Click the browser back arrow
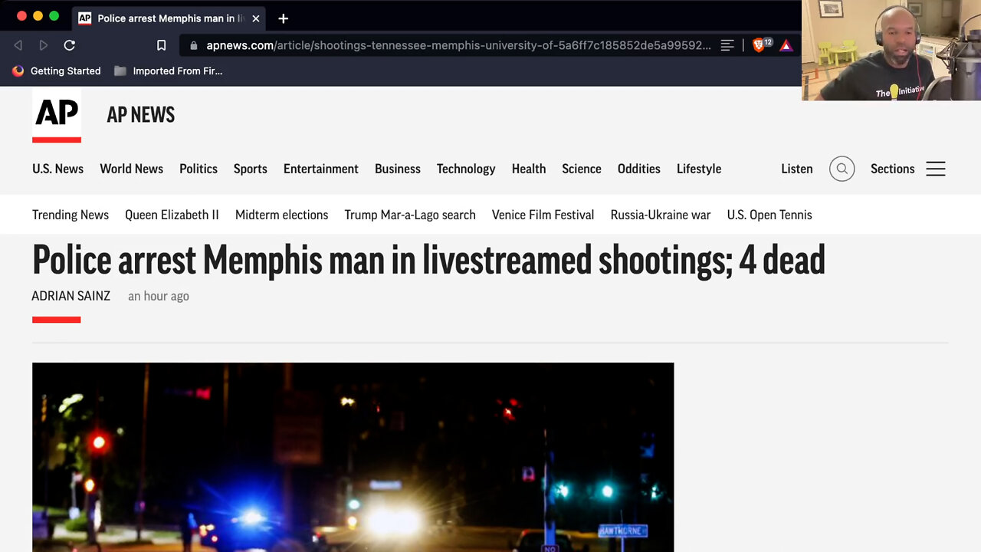 (x=18, y=45)
